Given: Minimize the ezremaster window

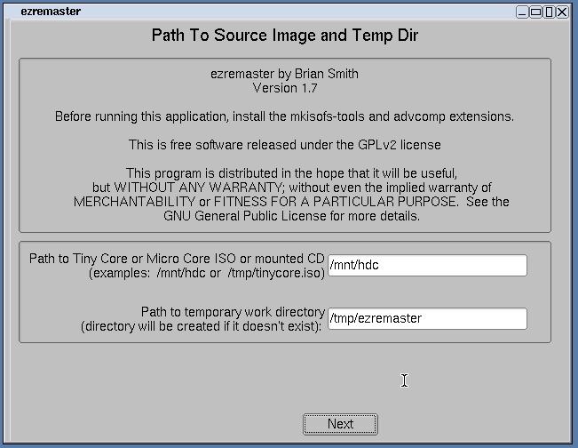Looking at the screenshot, I should (522, 12).
